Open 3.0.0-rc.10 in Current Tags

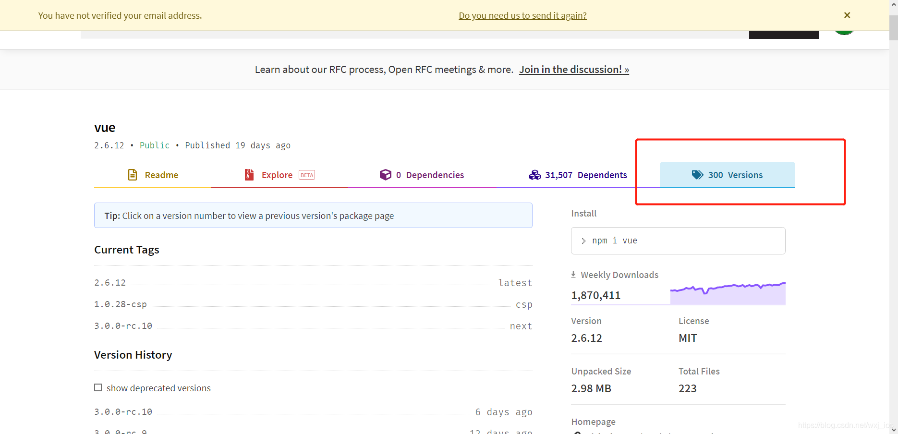123,326
